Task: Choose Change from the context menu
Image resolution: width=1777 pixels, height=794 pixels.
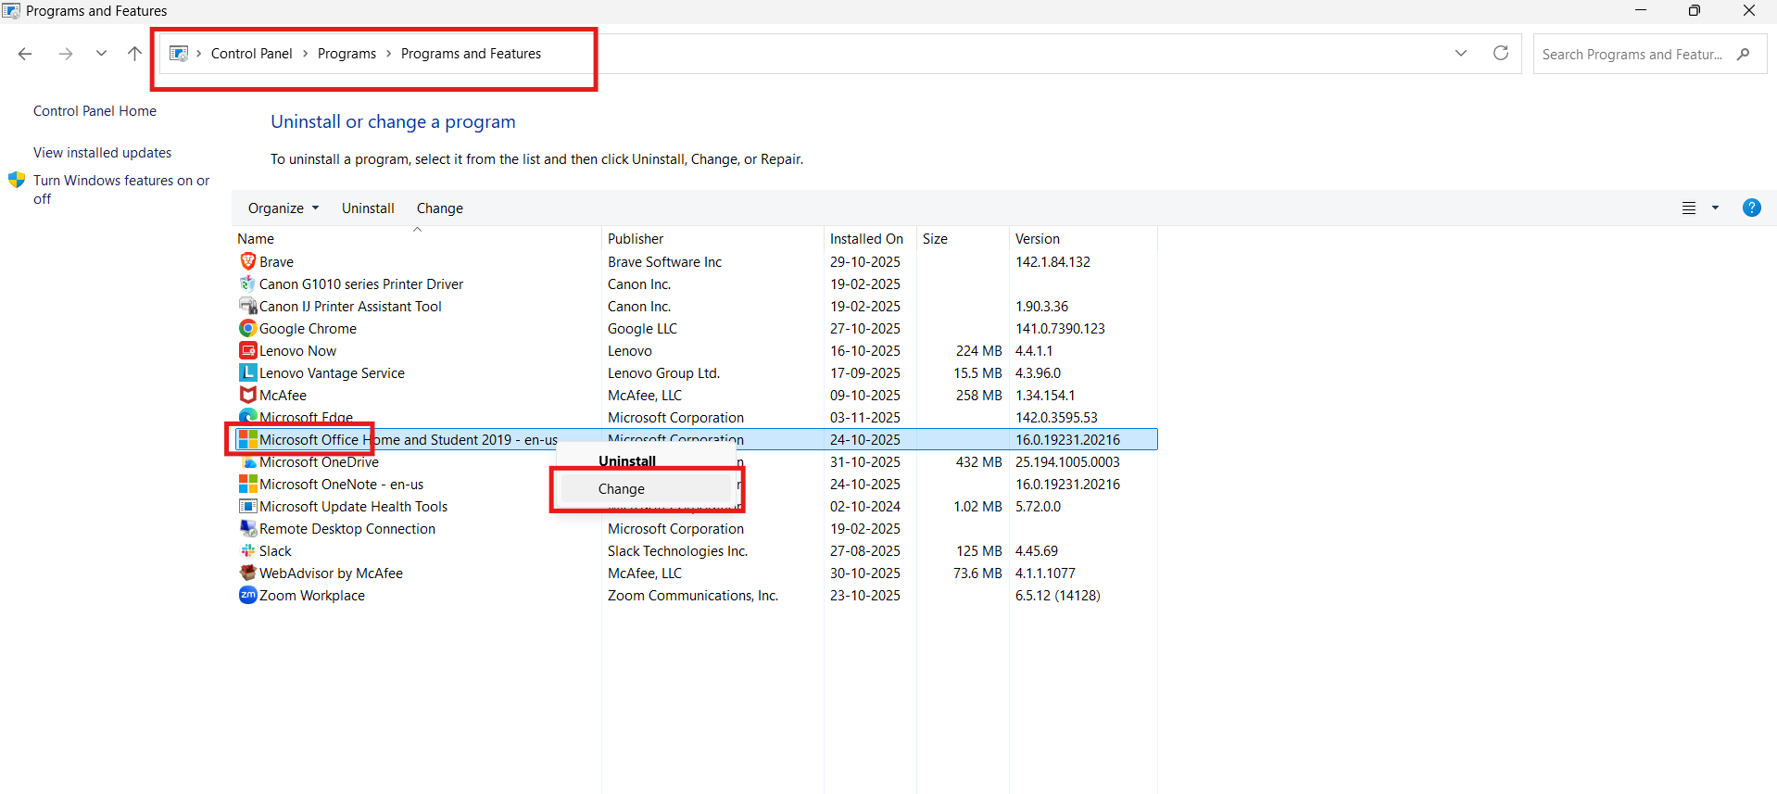Action: coord(622,489)
